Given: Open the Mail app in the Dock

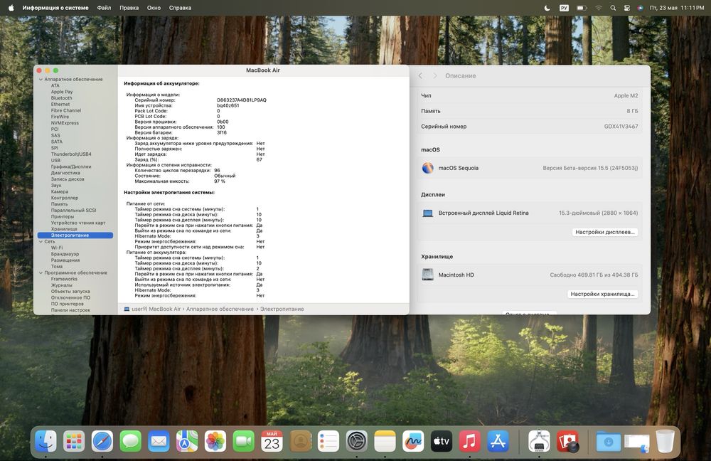Looking at the screenshot, I should click(159, 441).
